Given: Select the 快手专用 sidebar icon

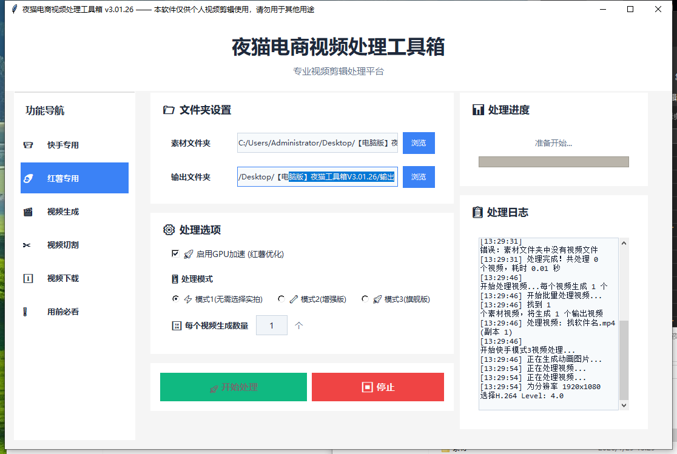Looking at the screenshot, I should [27, 145].
